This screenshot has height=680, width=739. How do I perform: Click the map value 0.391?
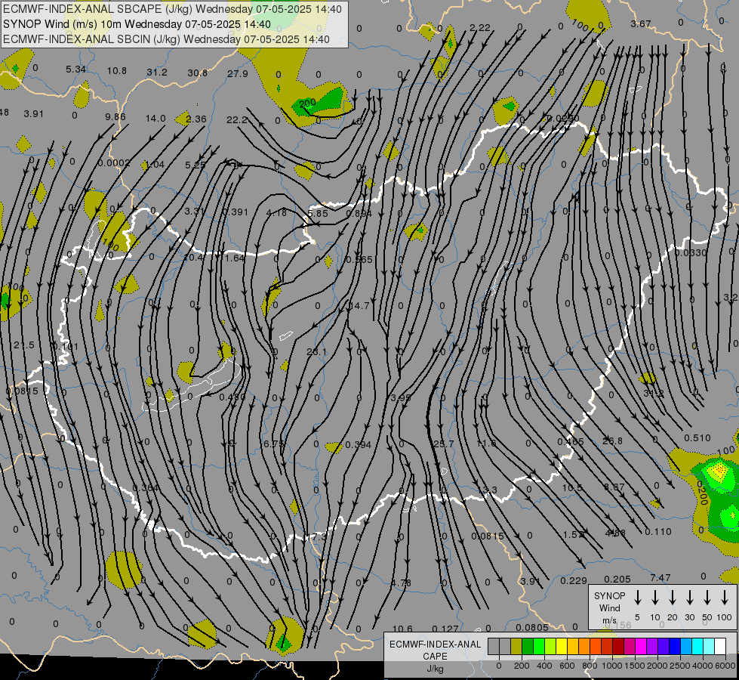coord(235,212)
